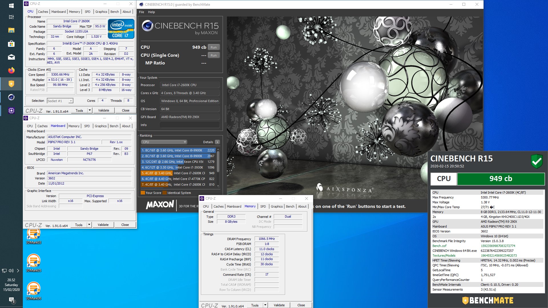
Task: Run the Cinebench CPU test
Action: (214, 47)
